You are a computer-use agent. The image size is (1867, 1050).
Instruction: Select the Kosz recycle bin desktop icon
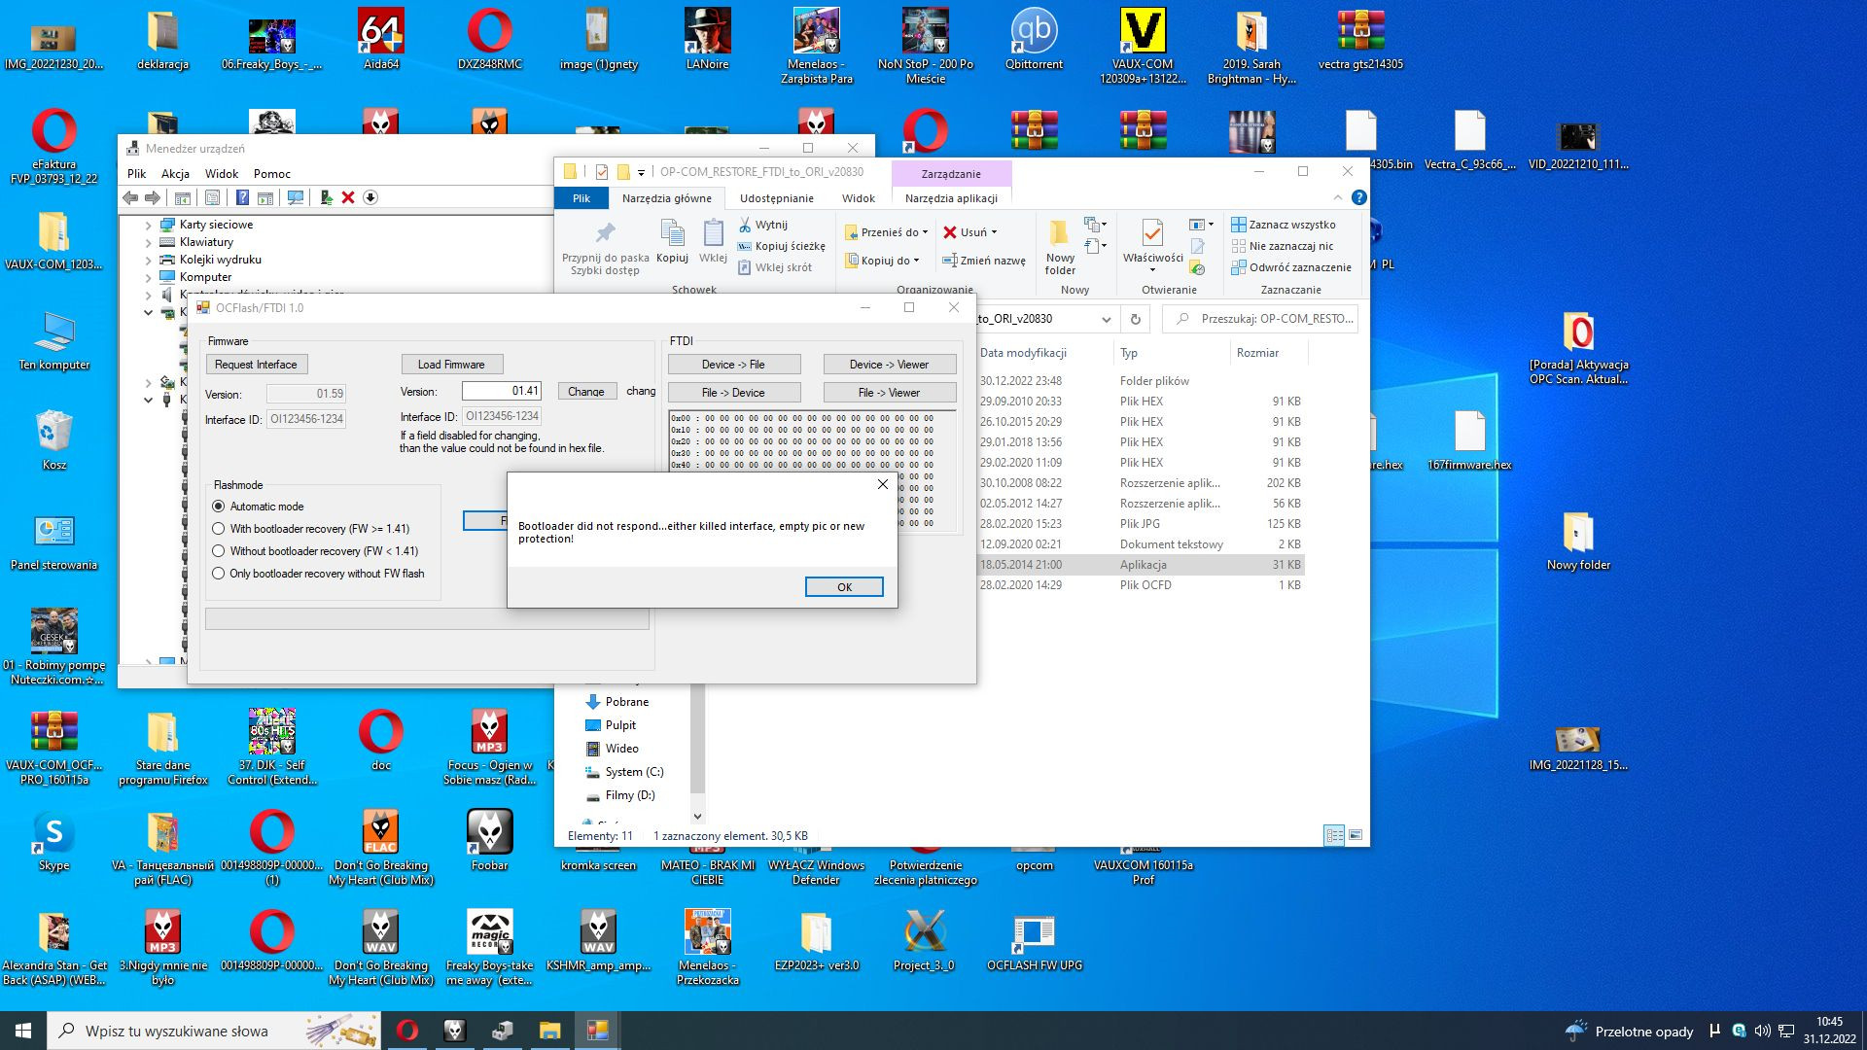[54, 440]
